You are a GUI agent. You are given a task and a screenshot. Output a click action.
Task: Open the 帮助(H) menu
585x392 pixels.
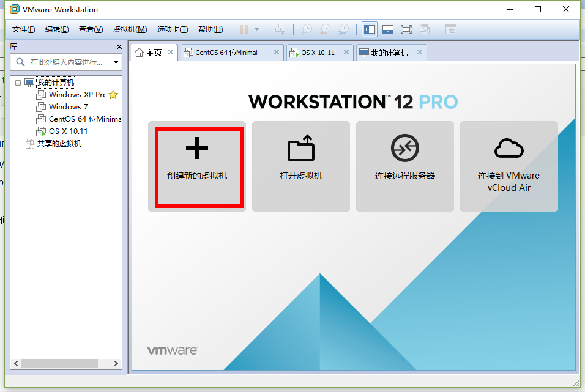[x=211, y=29]
